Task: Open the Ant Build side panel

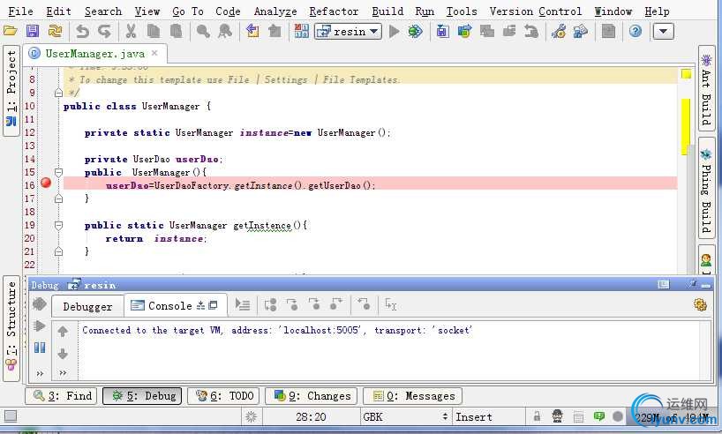Action: 706,89
